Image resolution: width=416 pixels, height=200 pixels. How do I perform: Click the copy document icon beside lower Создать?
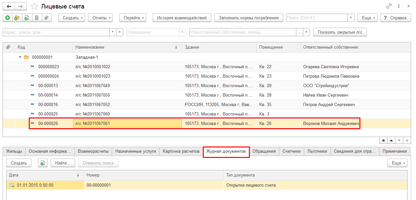pos(43,163)
